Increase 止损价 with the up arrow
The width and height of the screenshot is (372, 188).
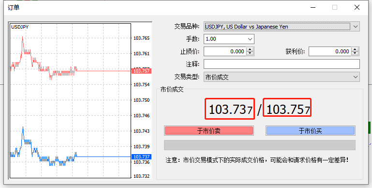(x=250, y=49)
